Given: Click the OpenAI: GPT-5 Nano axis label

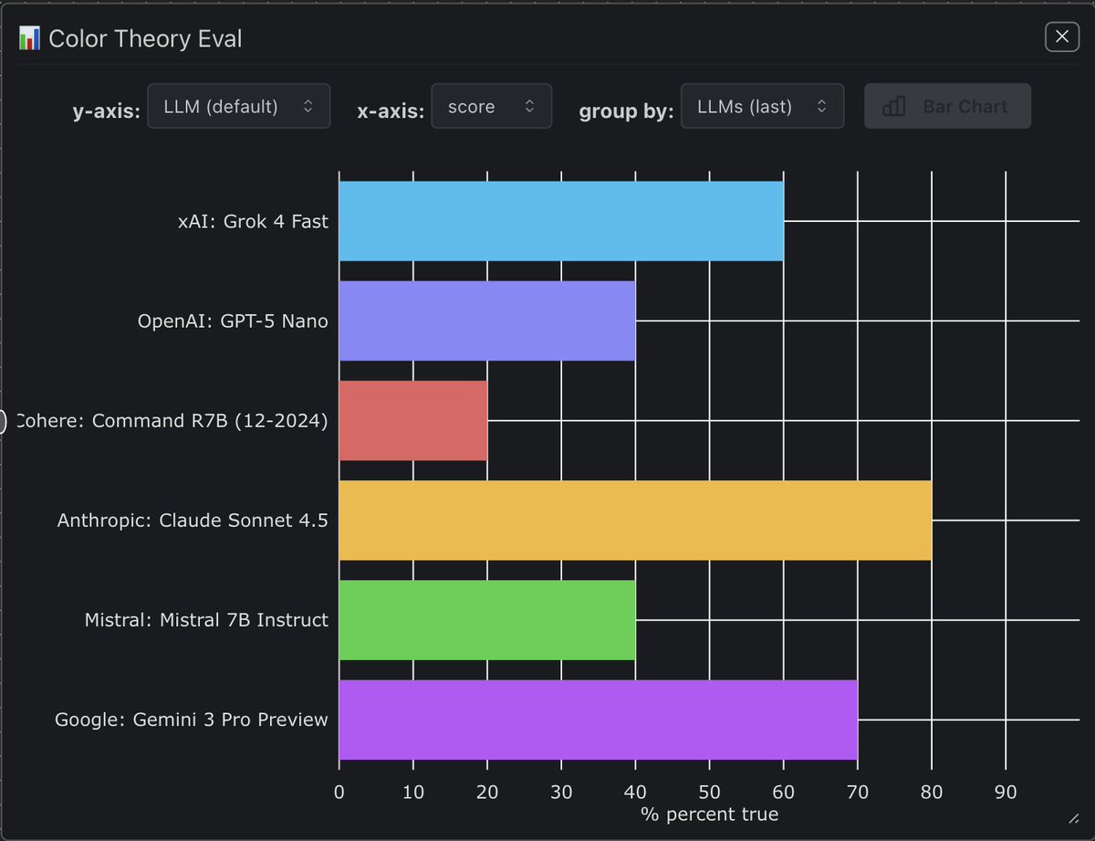Looking at the screenshot, I should (233, 321).
